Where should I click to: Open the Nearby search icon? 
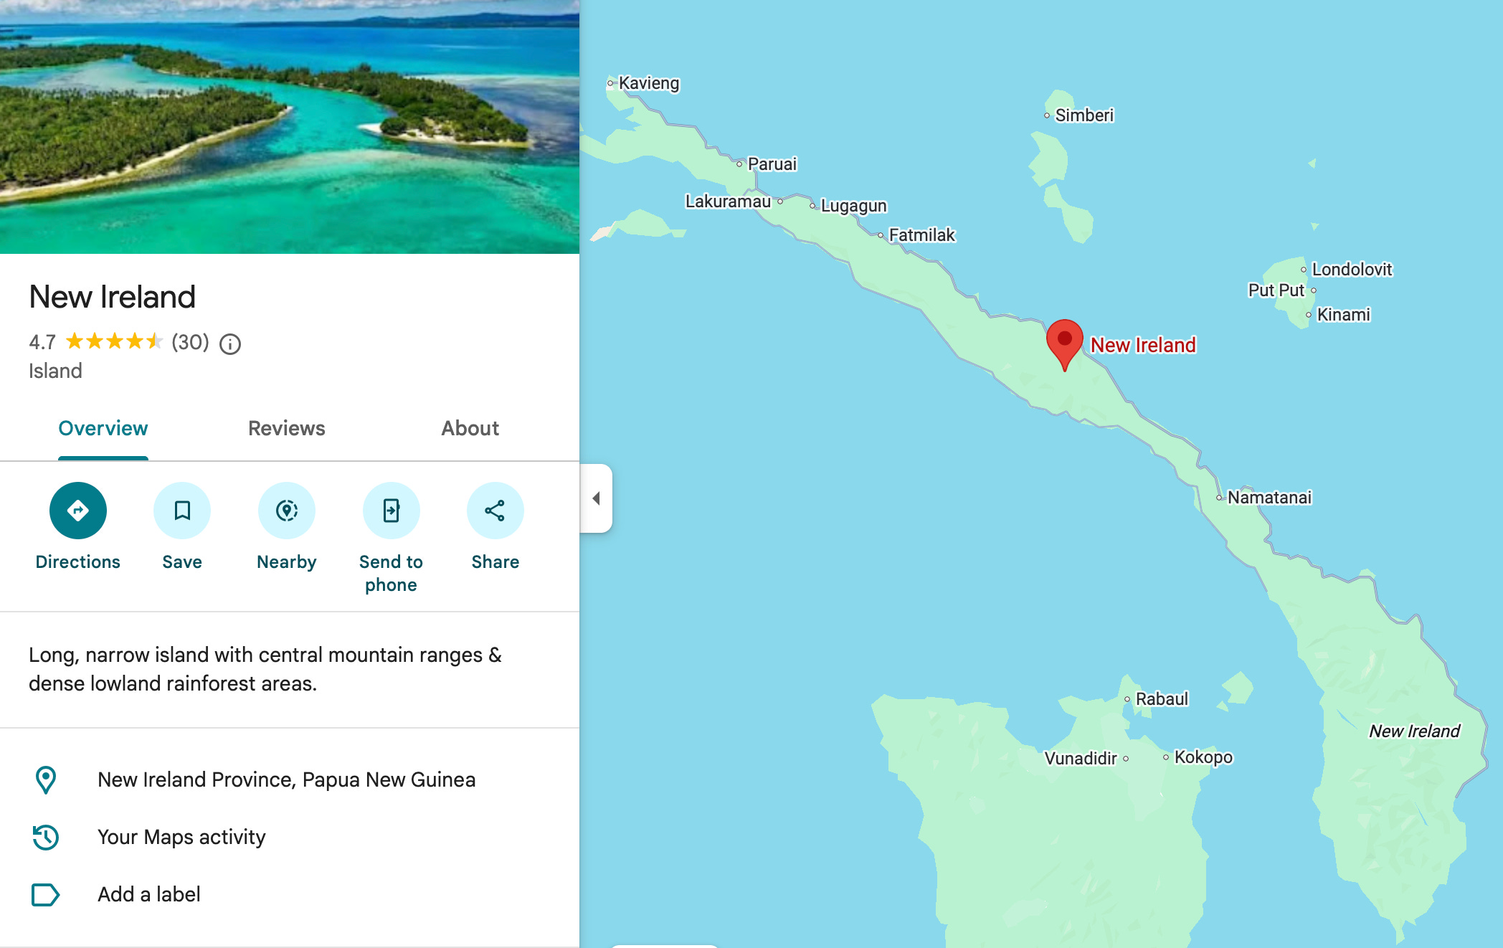[287, 511]
